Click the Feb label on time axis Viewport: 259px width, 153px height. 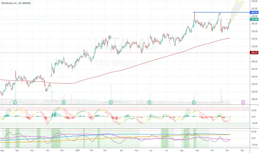pos(91,150)
